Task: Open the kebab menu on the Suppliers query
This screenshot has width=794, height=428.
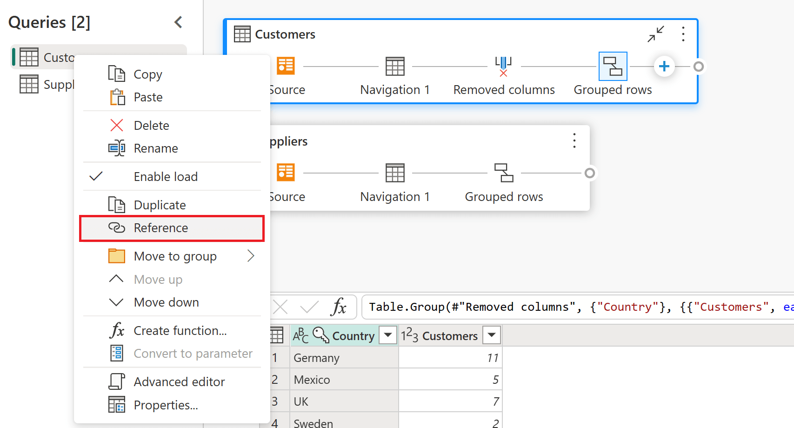Action: 574,140
